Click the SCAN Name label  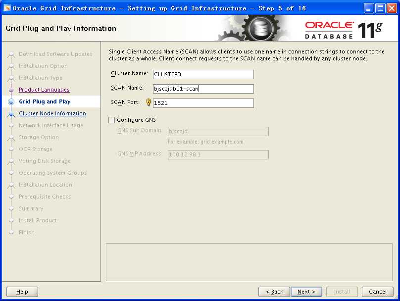127,88
